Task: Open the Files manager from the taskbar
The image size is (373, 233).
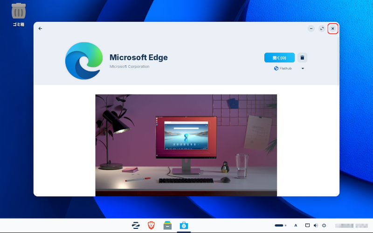Action: (x=167, y=226)
